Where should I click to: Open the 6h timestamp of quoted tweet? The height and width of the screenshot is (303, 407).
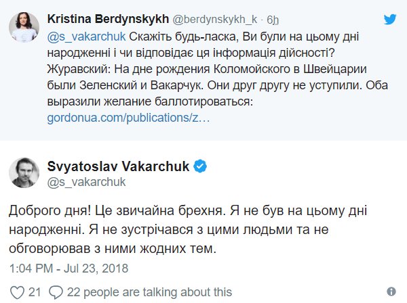pos(273,20)
